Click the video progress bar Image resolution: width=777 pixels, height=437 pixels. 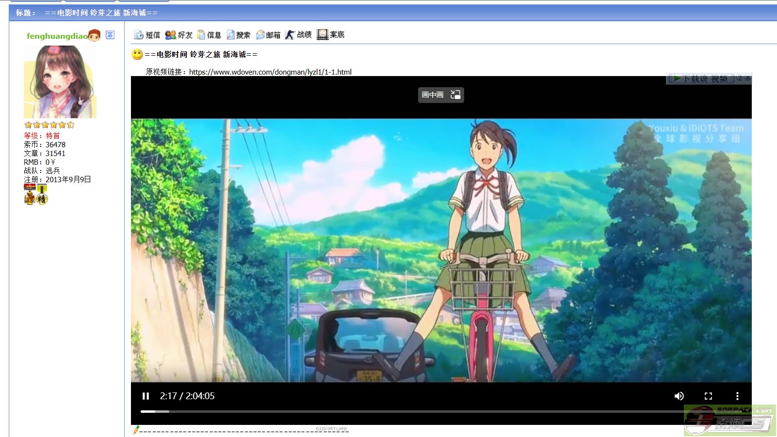pyautogui.click(x=340, y=411)
